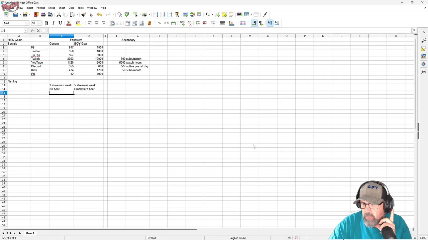428x240 pixels.
Task: Select the Clone Formatting paintbrush
Action: pos(84,14)
